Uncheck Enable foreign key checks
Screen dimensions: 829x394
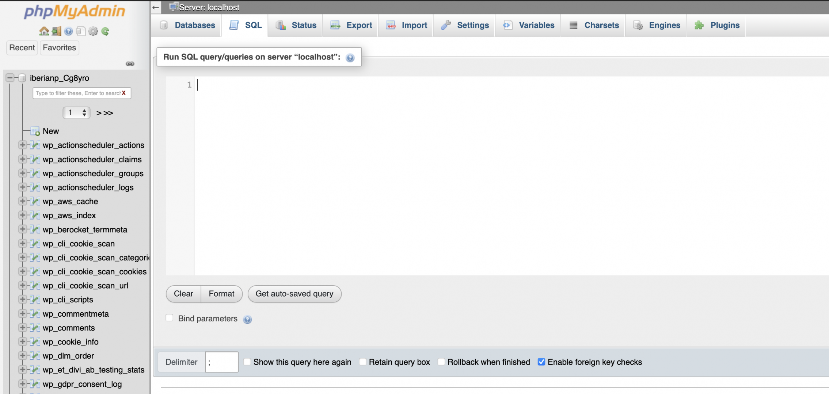pyautogui.click(x=541, y=362)
